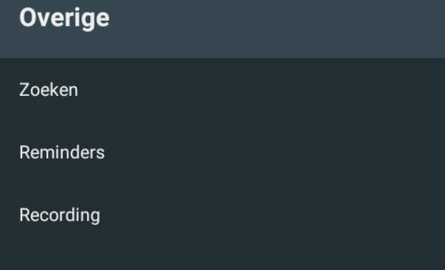Click the Overige heading text
445x270 pixels.
tap(64, 19)
